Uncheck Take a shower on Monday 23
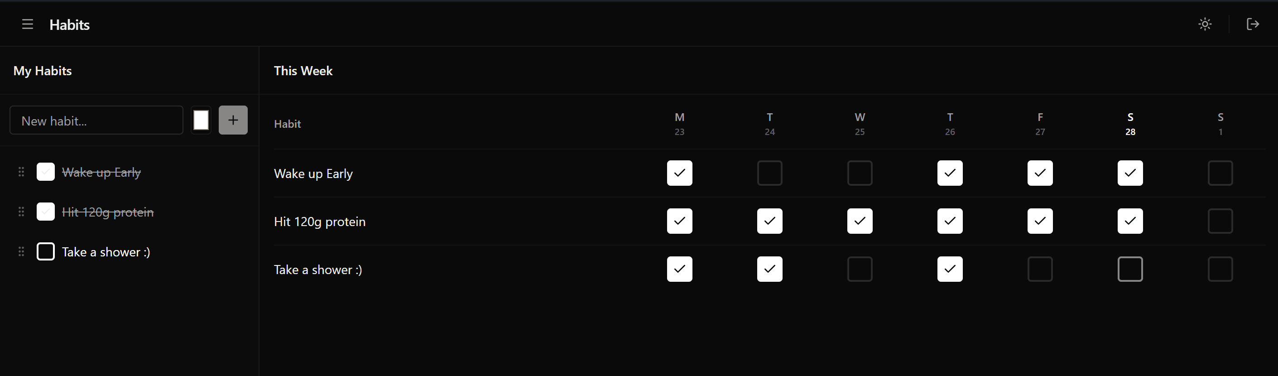The height and width of the screenshot is (376, 1278). click(x=679, y=269)
